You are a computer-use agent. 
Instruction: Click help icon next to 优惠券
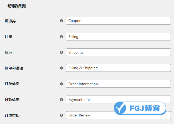[x=61, y=21]
